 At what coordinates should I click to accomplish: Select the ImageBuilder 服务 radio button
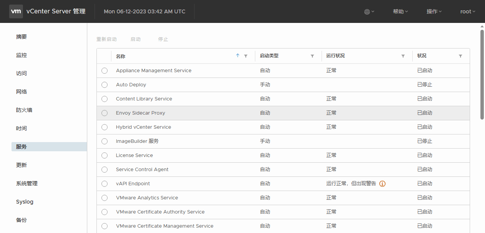[x=105, y=141]
